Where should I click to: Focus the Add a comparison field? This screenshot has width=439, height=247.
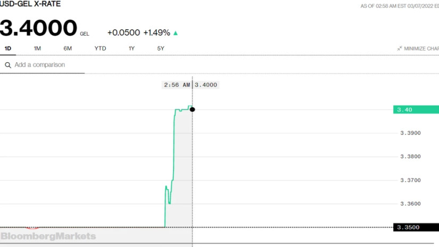[42, 65]
